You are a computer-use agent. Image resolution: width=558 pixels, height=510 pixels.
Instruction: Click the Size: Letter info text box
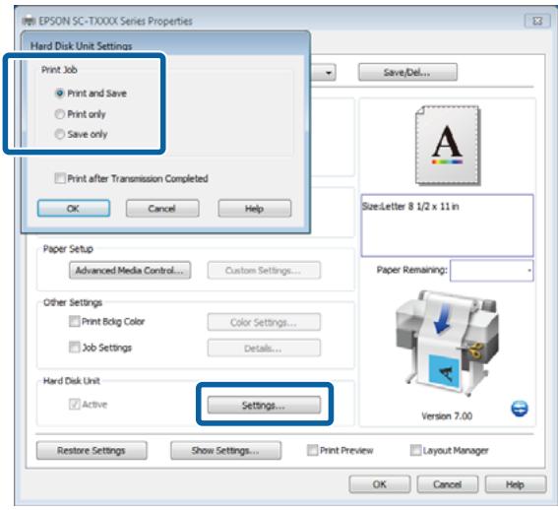click(x=448, y=225)
